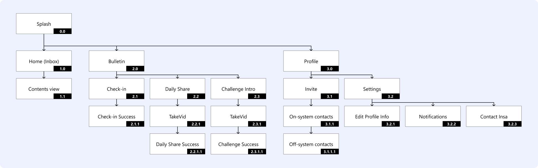
Task: Click the Daily Share node
Action: coord(177,89)
